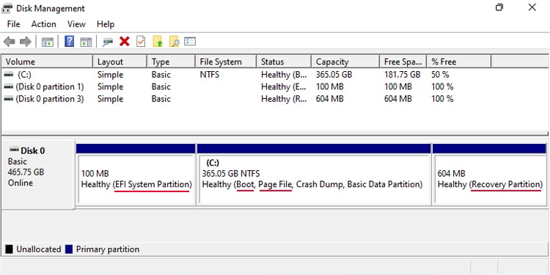Sort by the Status column header

pyautogui.click(x=284, y=62)
